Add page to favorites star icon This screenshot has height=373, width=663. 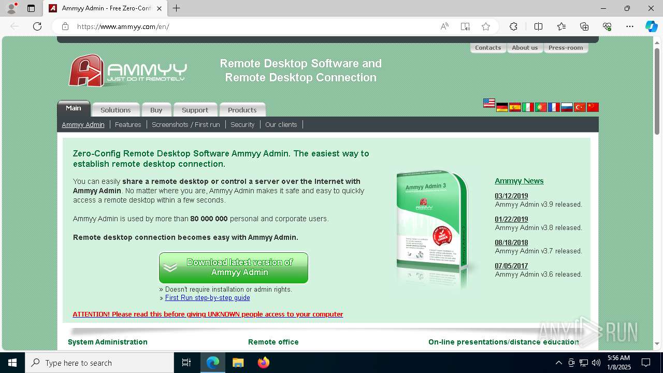[486, 26]
